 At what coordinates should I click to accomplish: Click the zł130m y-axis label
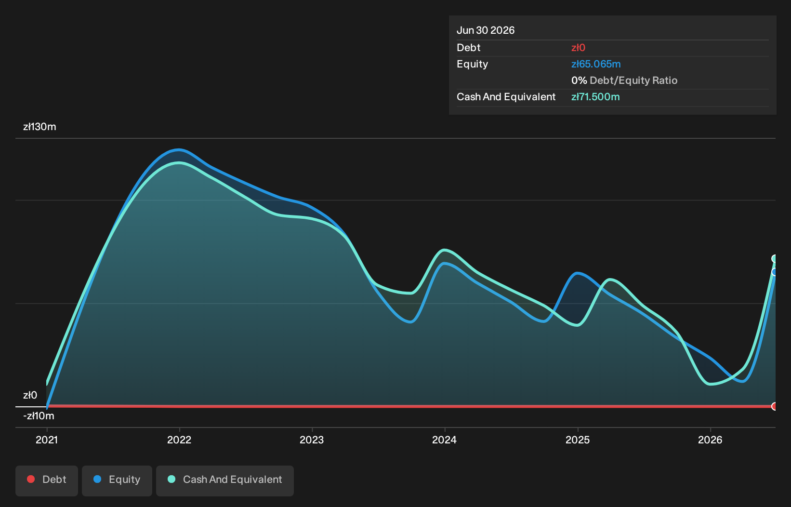tap(40, 127)
